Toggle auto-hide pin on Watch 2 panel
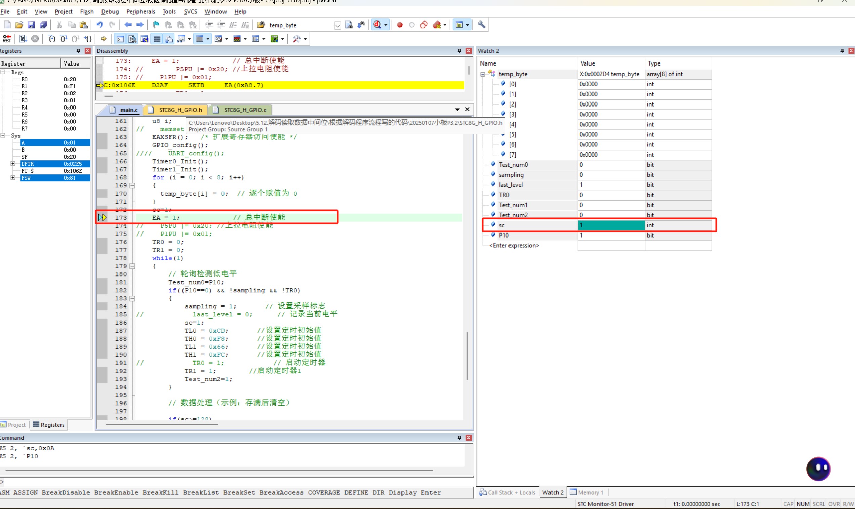This screenshot has height=509, width=855. pyautogui.click(x=842, y=51)
